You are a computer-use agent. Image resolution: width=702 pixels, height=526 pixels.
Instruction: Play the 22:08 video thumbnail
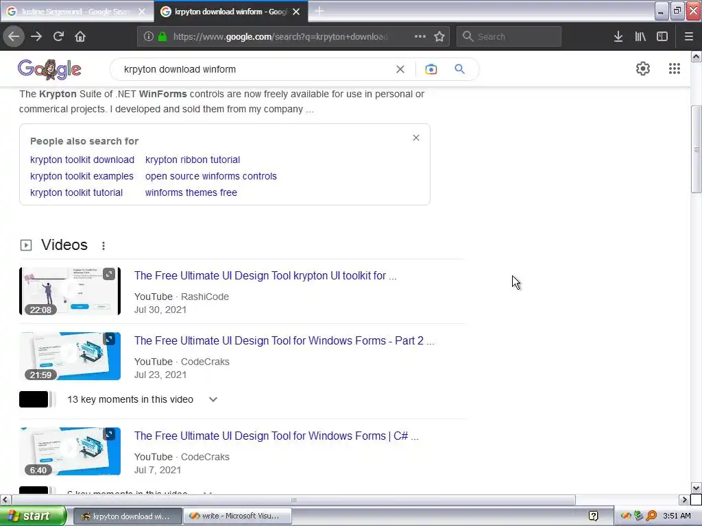pyautogui.click(x=70, y=291)
